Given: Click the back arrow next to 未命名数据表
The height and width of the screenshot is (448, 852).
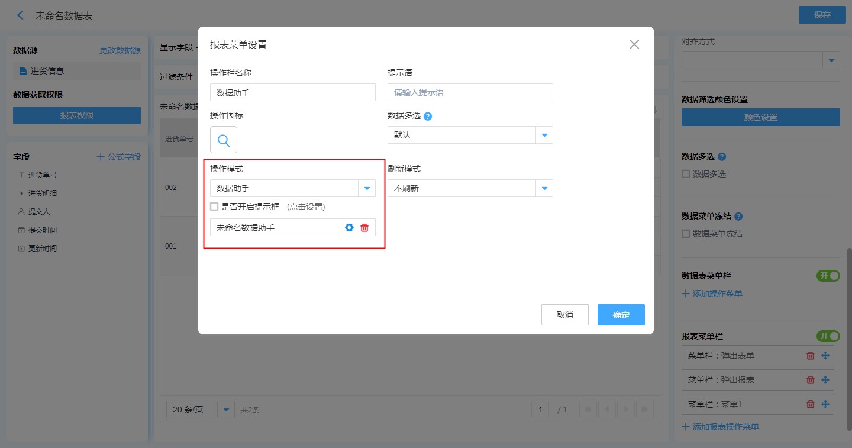Looking at the screenshot, I should tap(21, 15).
